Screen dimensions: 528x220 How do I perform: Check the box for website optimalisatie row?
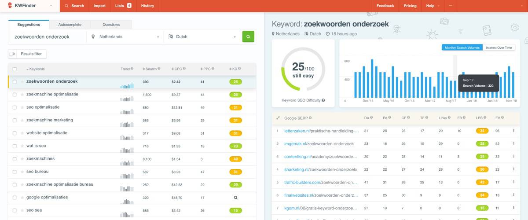(15, 133)
